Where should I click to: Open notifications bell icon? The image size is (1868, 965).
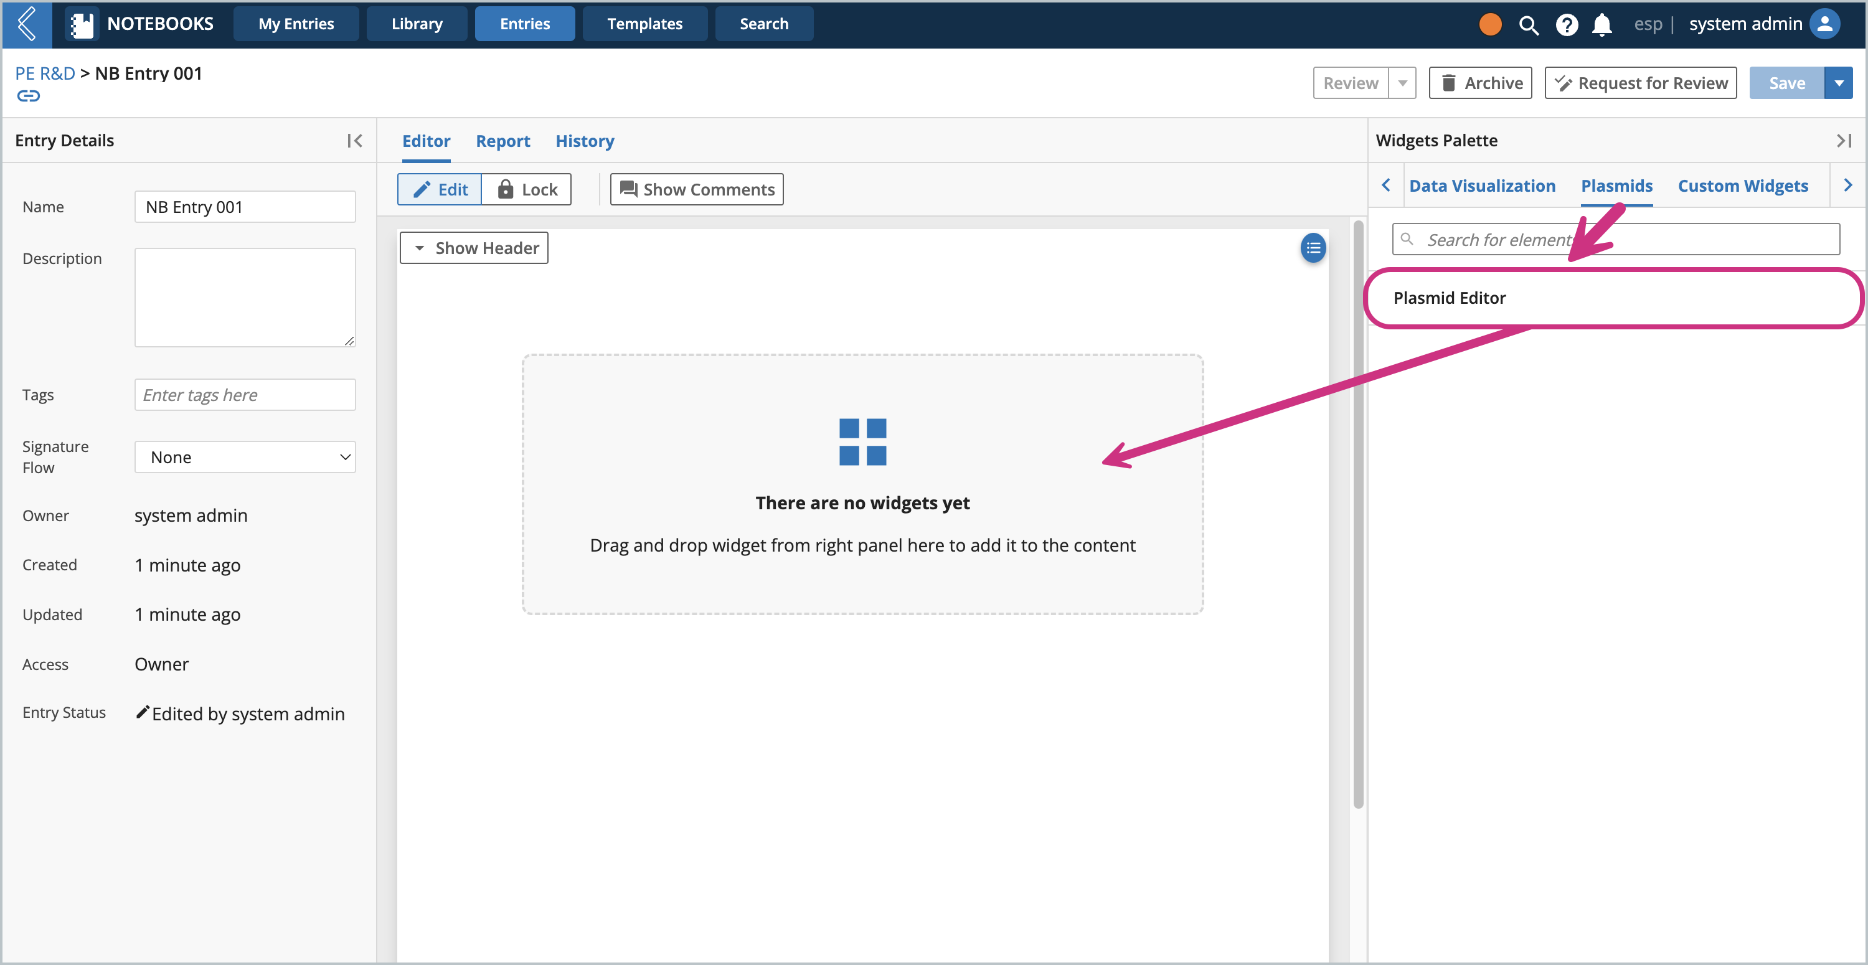point(1602,25)
